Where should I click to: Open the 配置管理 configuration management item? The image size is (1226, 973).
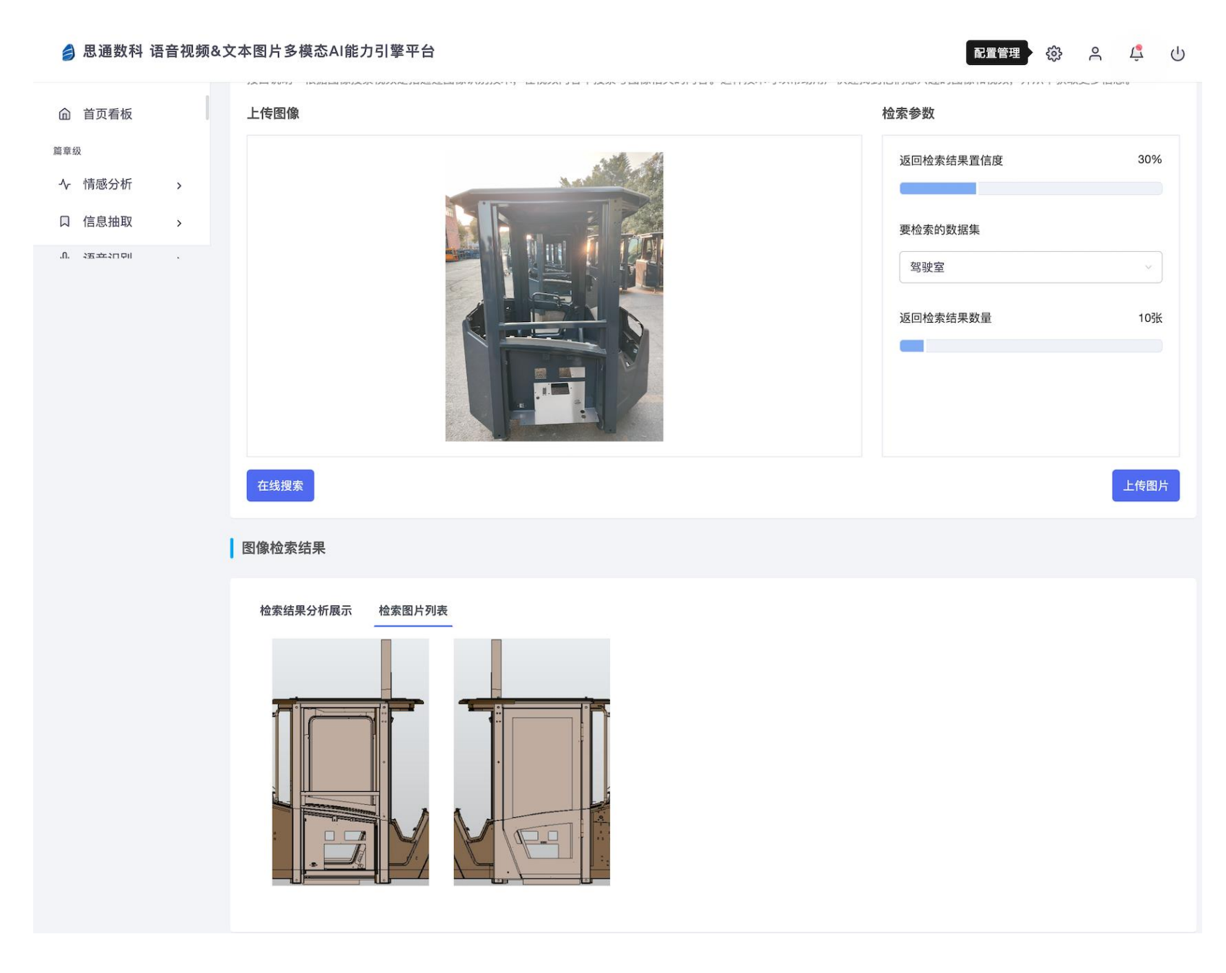click(x=999, y=53)
